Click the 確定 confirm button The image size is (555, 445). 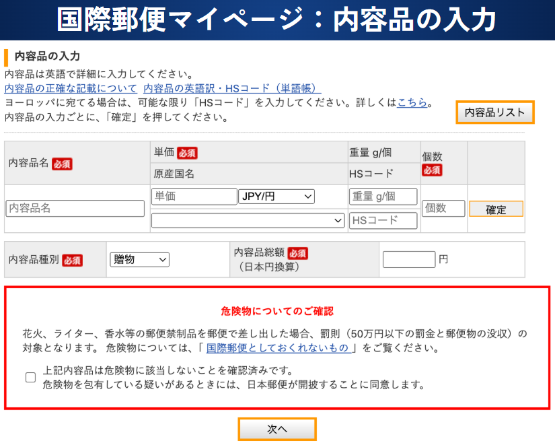click(496, 209)
